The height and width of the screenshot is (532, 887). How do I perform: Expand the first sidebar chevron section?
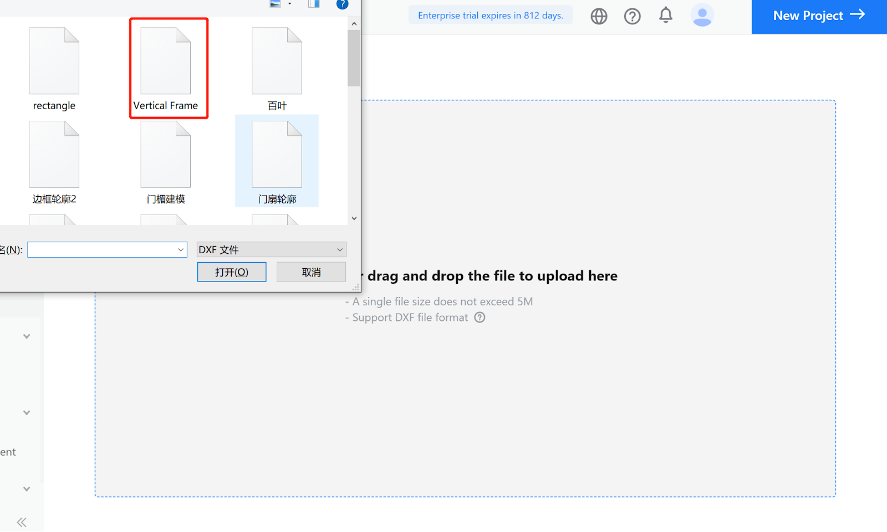pyautogui.click(x=27, y=336)
